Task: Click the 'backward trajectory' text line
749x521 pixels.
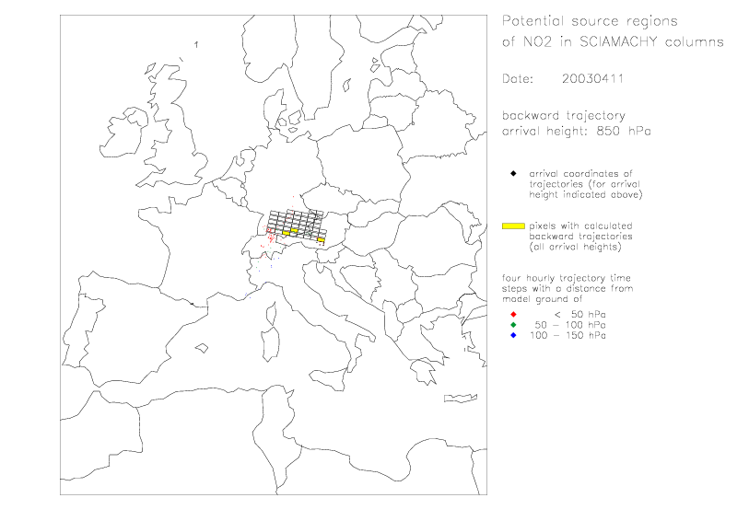Action: pos(564,116)
